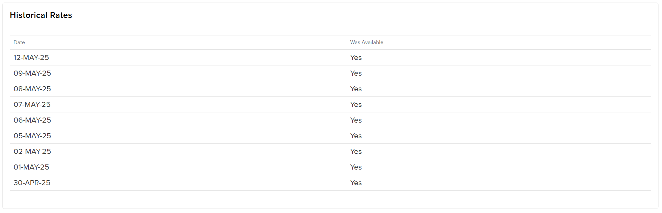Click Yes value for 01-MAY-25
This screenshot has height=213, width=662.
click(x=356, y=167)
